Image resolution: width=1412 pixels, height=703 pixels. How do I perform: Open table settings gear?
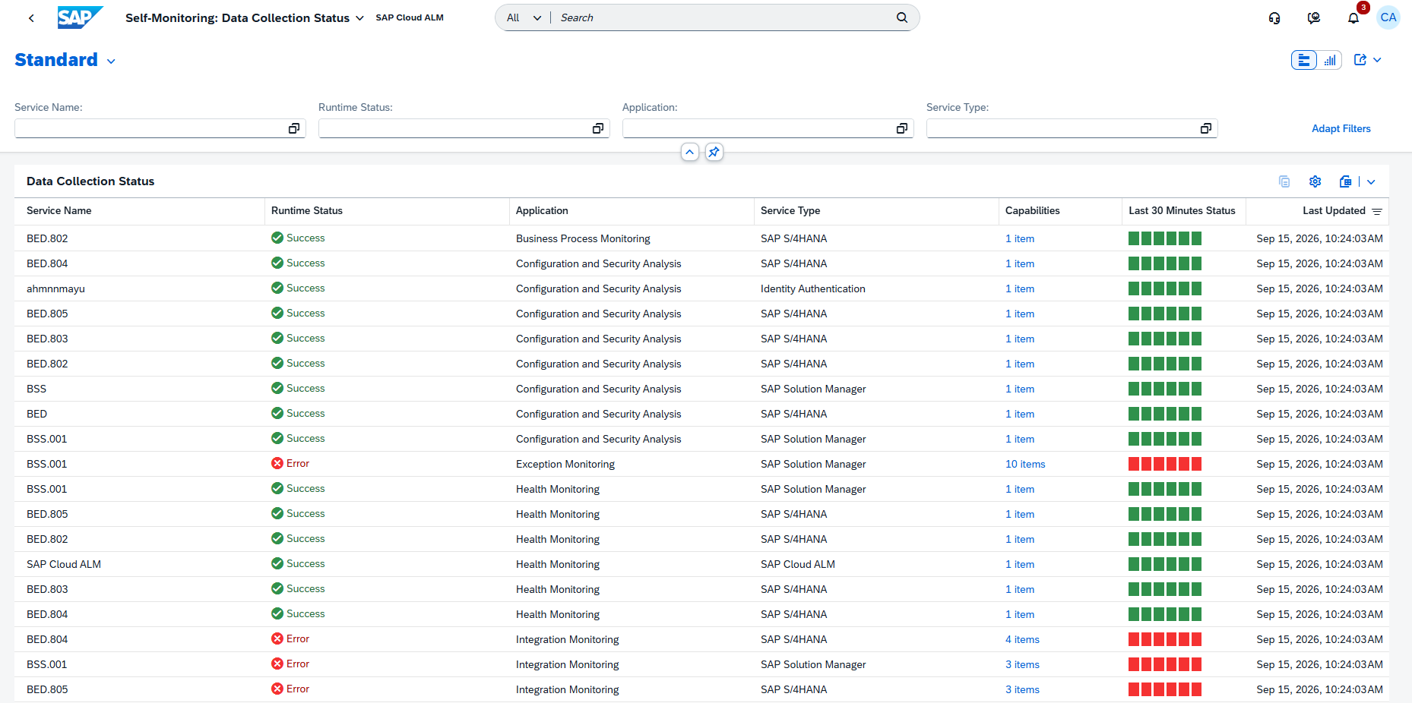pyautogui.click(x=1315, y=181)
